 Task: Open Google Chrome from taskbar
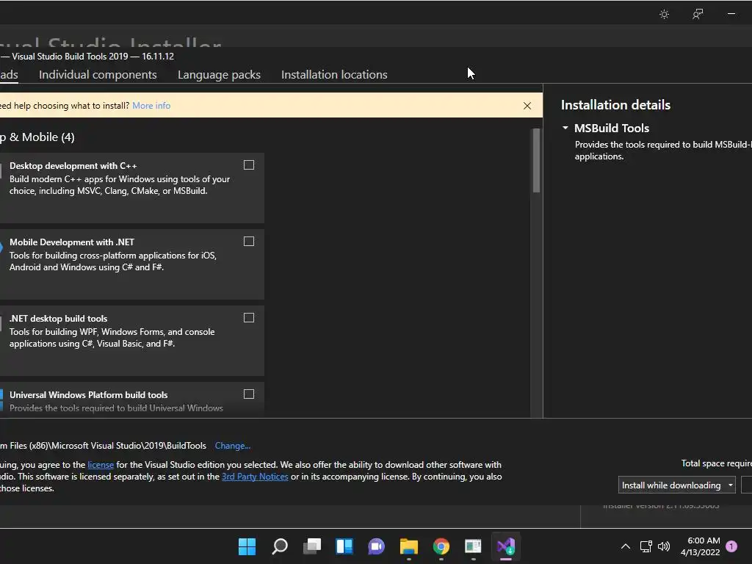[x=441, y=546]
